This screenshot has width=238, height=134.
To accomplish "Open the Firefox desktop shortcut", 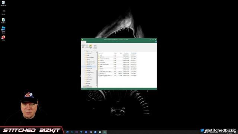I will [3, 38].
